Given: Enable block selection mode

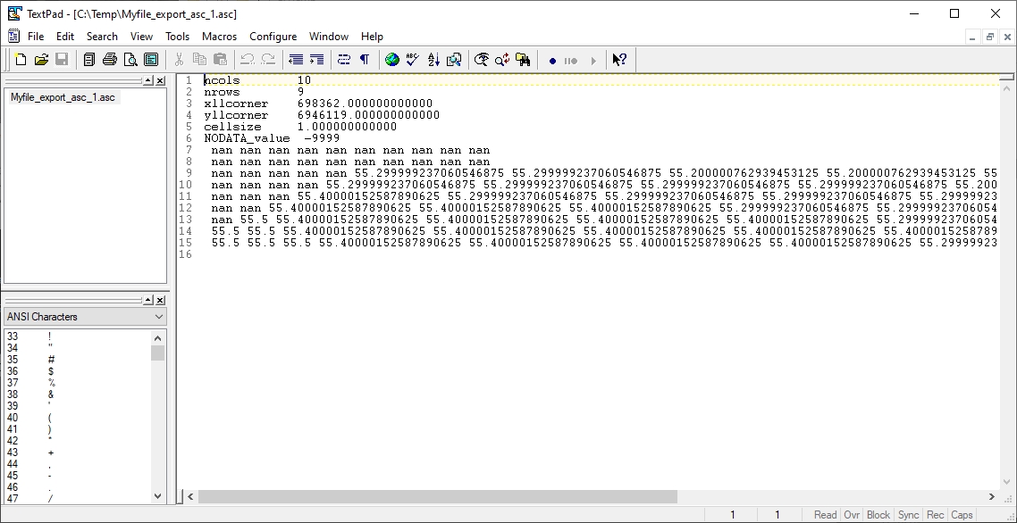Looking at the screenshot, I should click(878, 515).
